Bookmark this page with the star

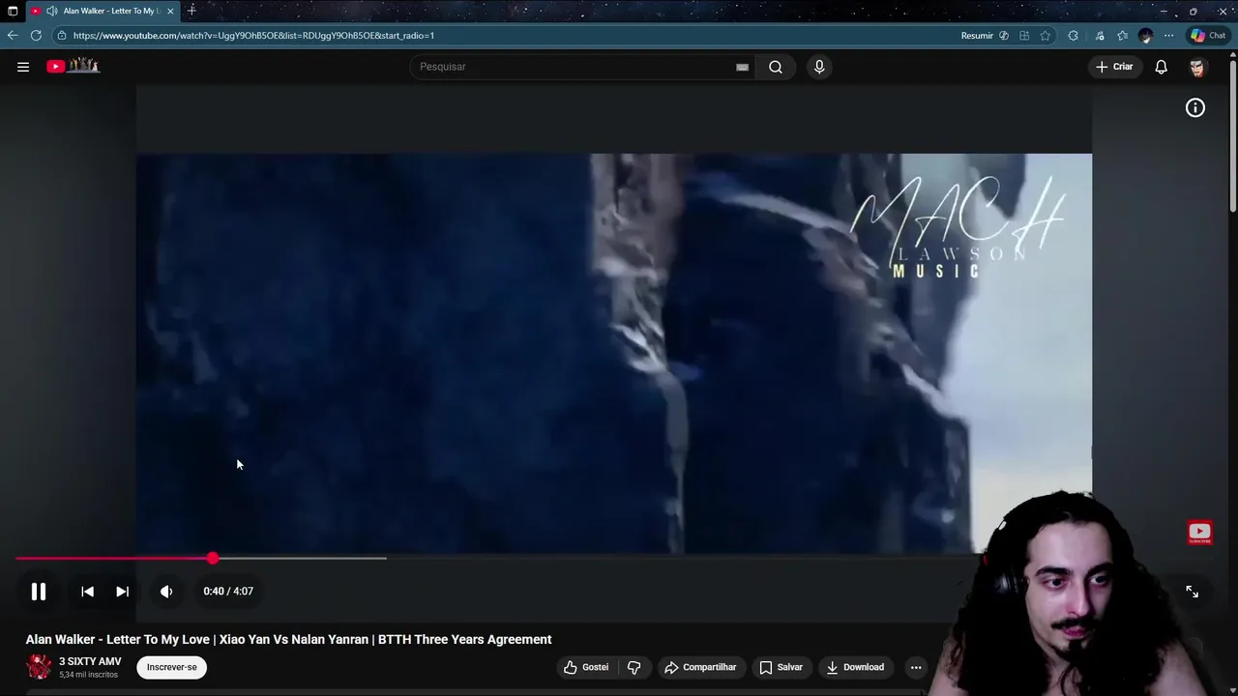point(1046,36)
